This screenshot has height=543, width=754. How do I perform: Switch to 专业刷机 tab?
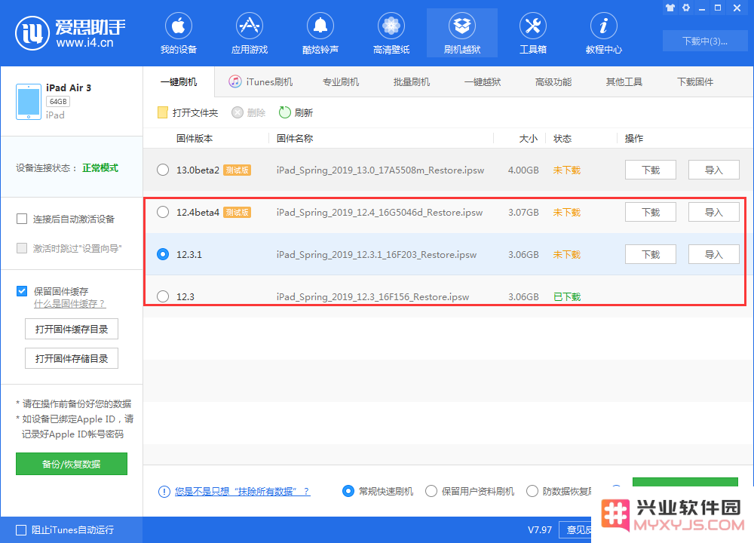pyautogui.click(x=341, y=81)
